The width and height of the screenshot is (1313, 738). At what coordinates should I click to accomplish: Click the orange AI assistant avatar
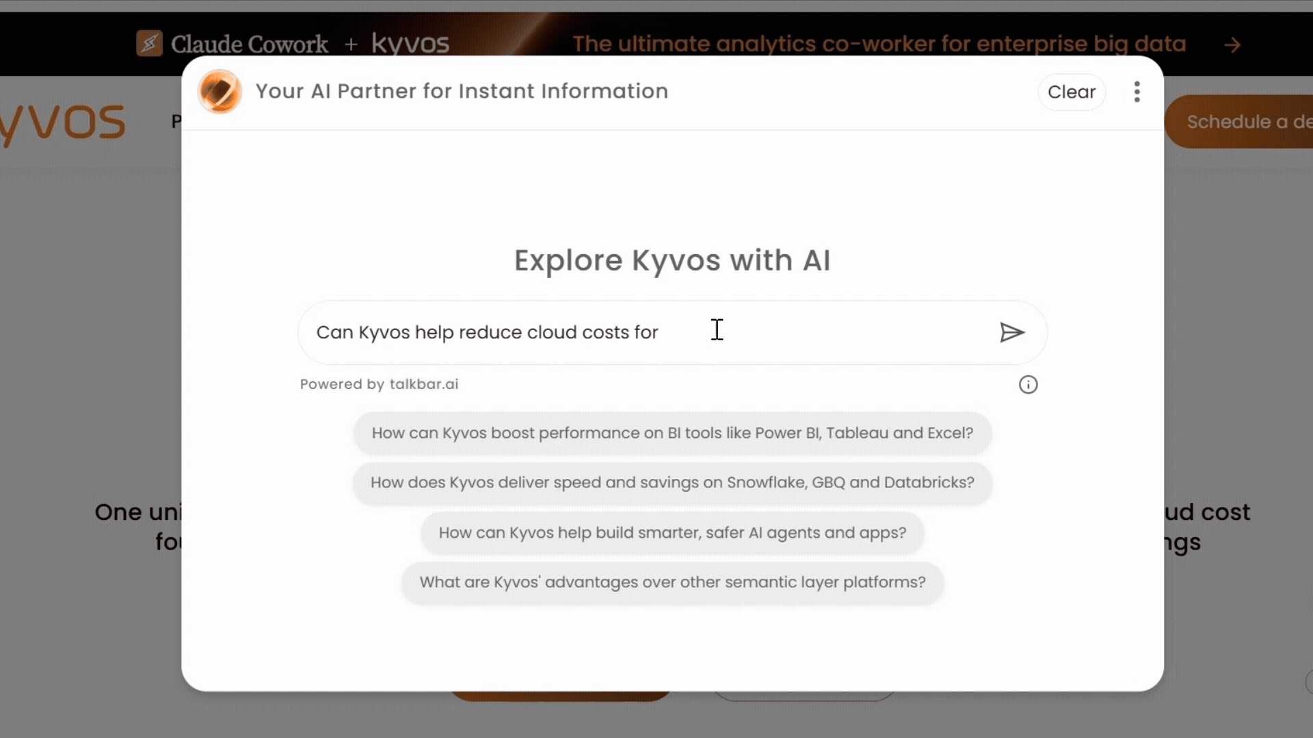coord(220,92)
